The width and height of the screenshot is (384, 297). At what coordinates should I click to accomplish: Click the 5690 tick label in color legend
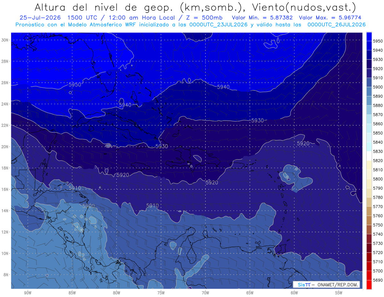(x=378, y=280)
